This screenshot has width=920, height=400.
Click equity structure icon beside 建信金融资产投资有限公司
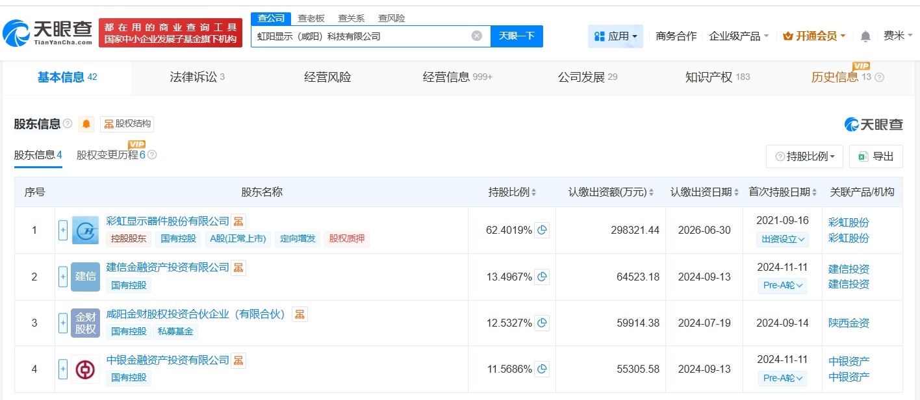(238, 267)
